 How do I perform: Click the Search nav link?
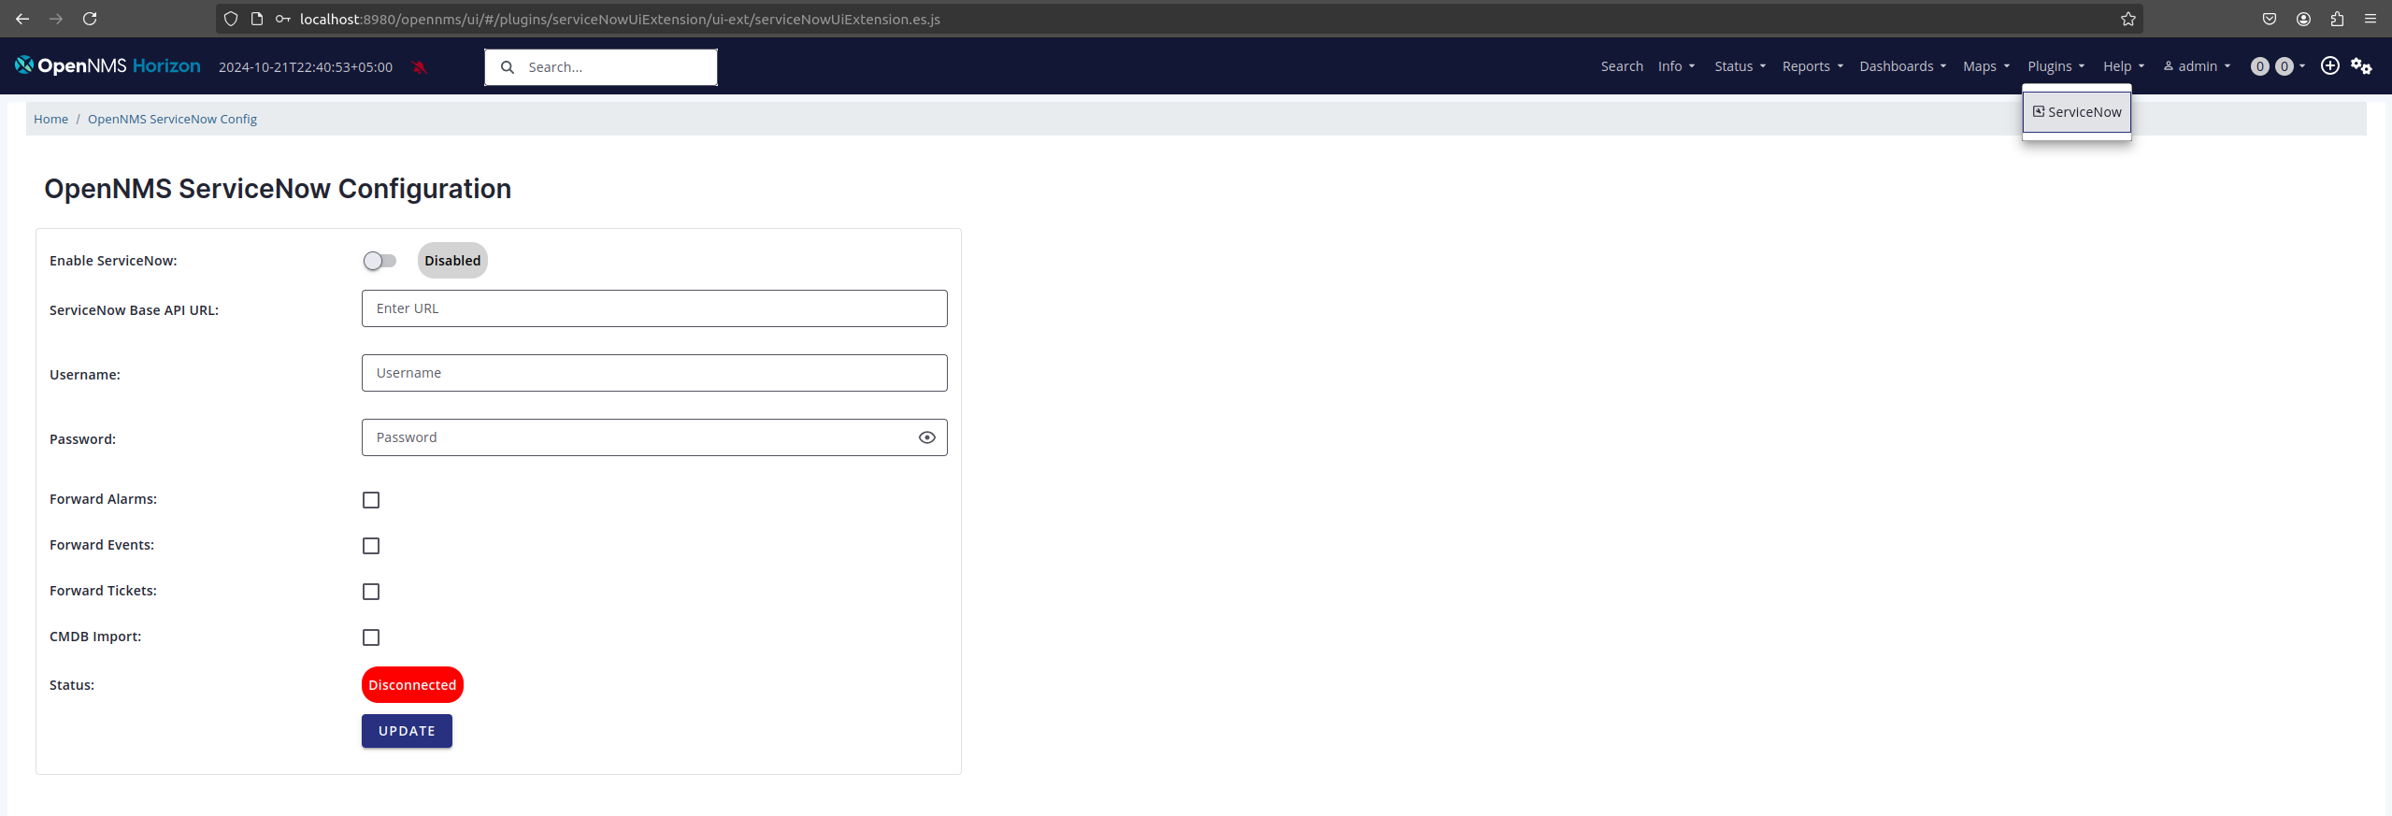(x=1622, y=66)
